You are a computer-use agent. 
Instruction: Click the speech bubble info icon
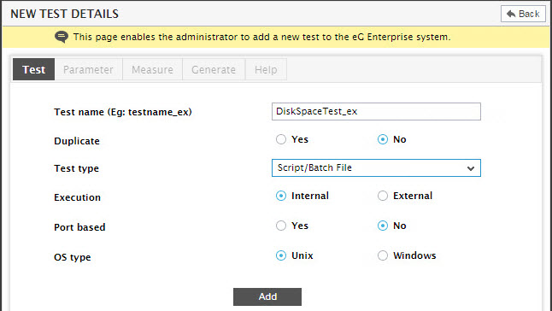[62, 37]
